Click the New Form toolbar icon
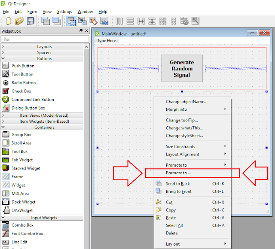275x249 pixels. (x=9, y=21)
